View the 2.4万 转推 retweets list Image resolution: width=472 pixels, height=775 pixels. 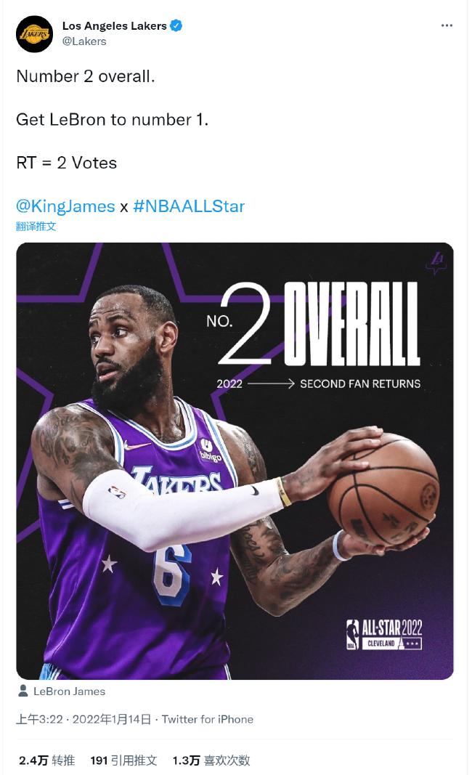47,760
